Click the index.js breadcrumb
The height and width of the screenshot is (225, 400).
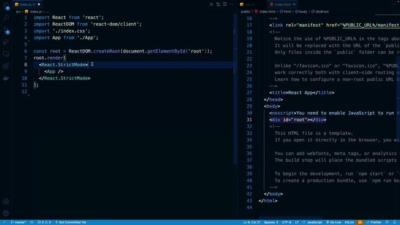tap(36, 11)
